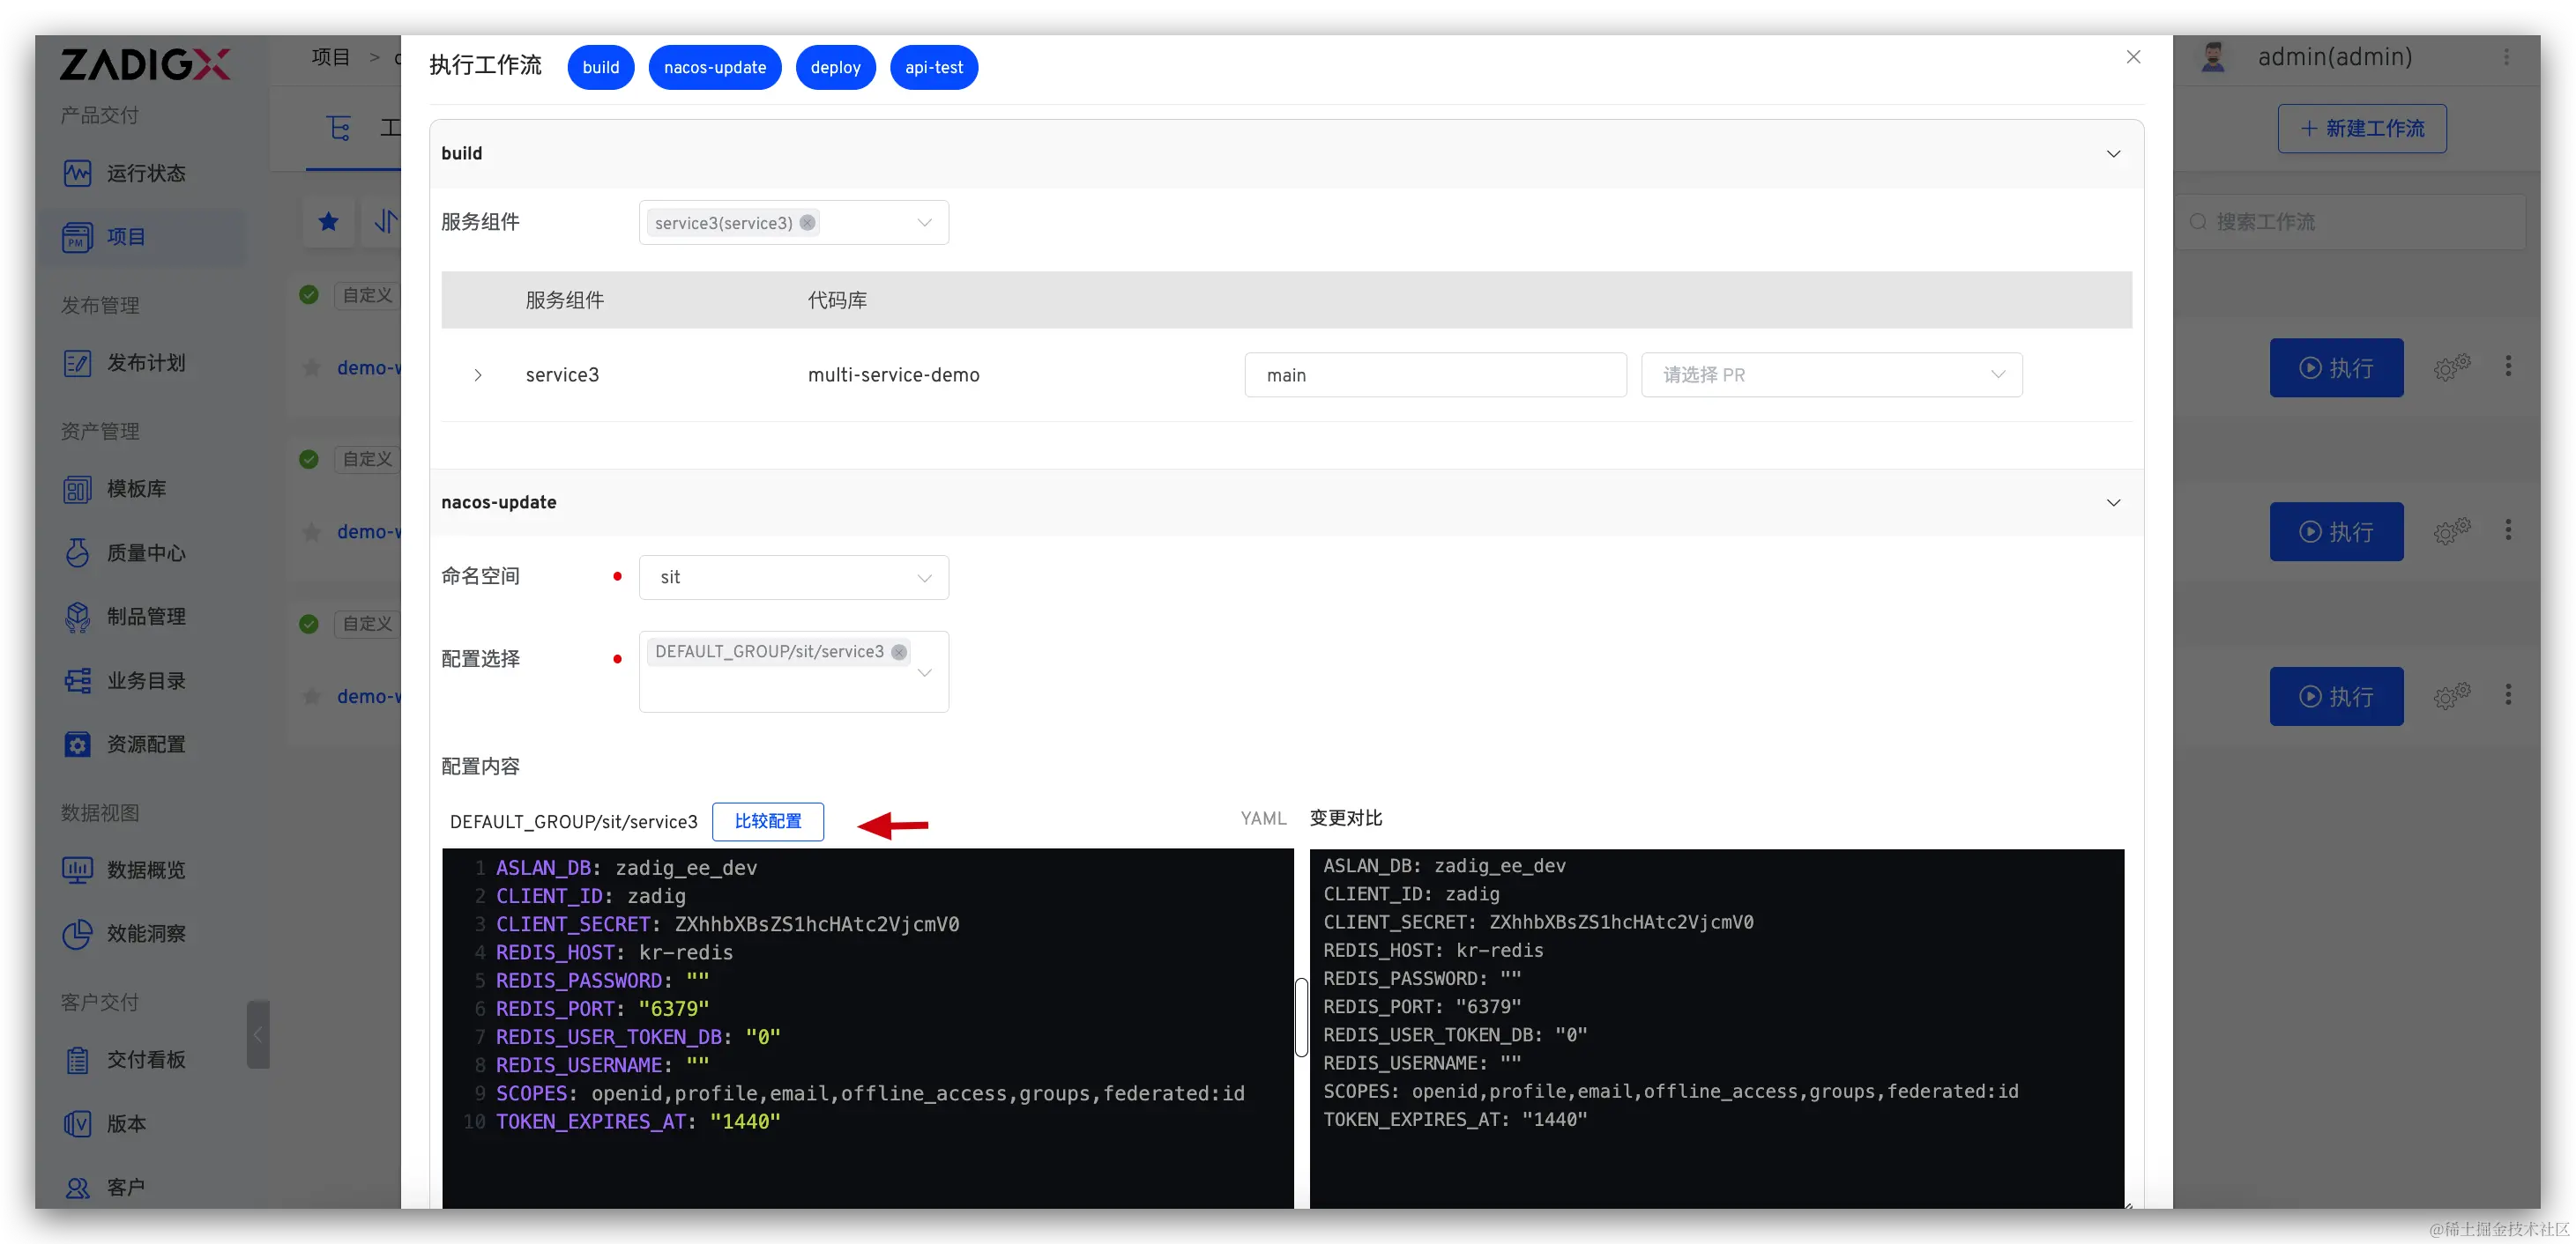Click line 1 ASLAN_DB in YAML editor
Screen dimensions: 2576x1244
click(x=626, y=867)
